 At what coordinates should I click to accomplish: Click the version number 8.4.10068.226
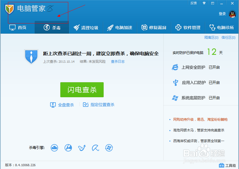[25, 165]
